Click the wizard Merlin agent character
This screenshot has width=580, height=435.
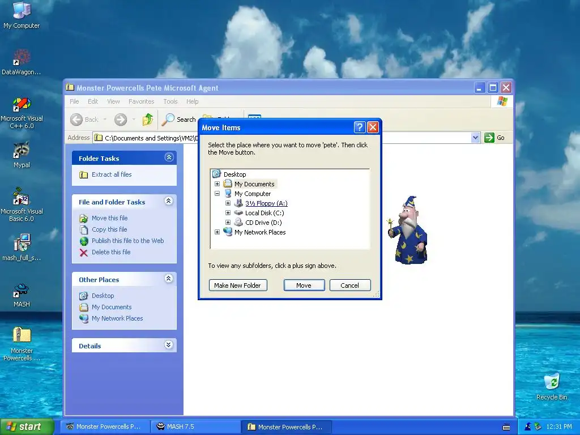[x=408, y=230]
